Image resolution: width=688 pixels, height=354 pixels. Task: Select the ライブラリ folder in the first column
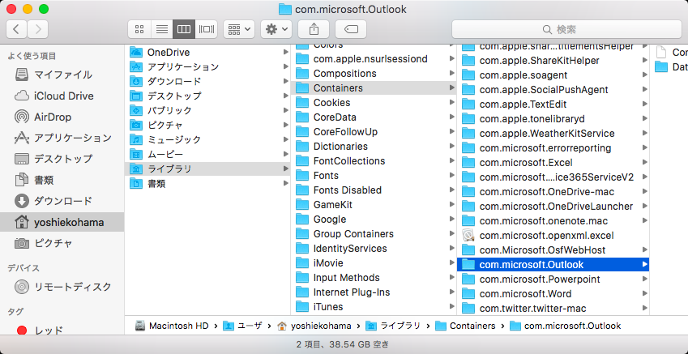[x=207, y=168]
